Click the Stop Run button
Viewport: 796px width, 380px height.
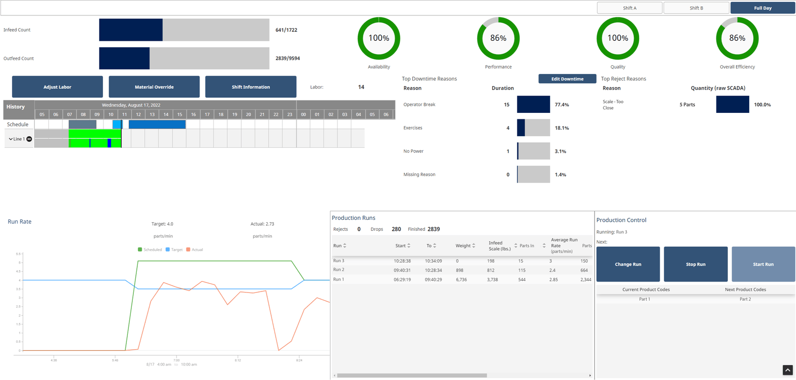(696, 264)
